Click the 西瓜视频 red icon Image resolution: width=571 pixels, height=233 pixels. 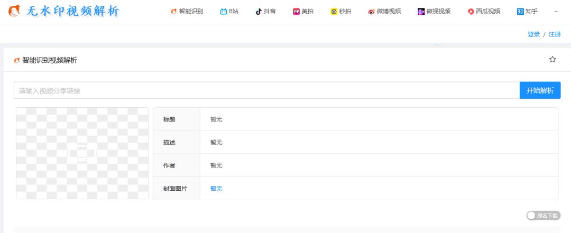pos(471,12)
